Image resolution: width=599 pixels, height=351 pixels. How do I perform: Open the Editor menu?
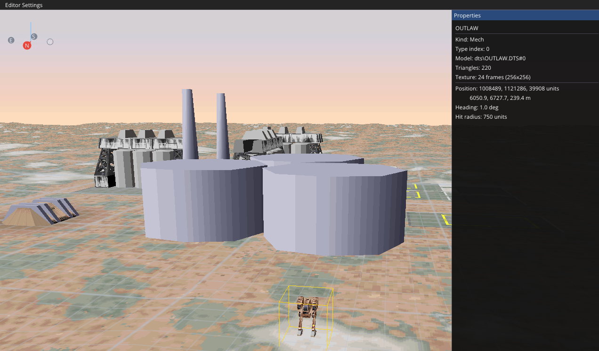point(13,5)
